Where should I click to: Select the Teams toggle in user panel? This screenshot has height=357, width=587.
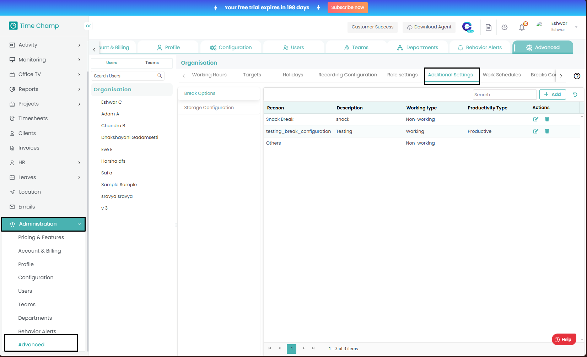152,63
